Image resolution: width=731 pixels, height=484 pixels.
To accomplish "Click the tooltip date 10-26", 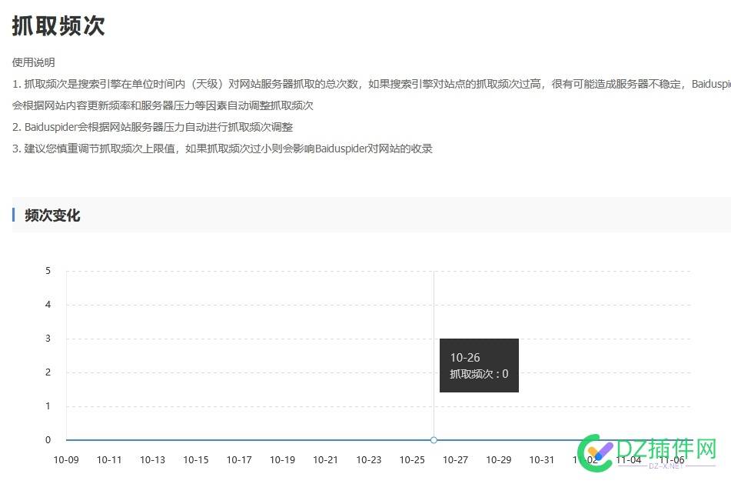I will pos(465,358).
